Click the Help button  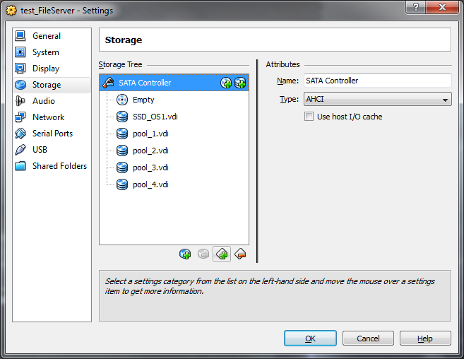coord(424,339)
